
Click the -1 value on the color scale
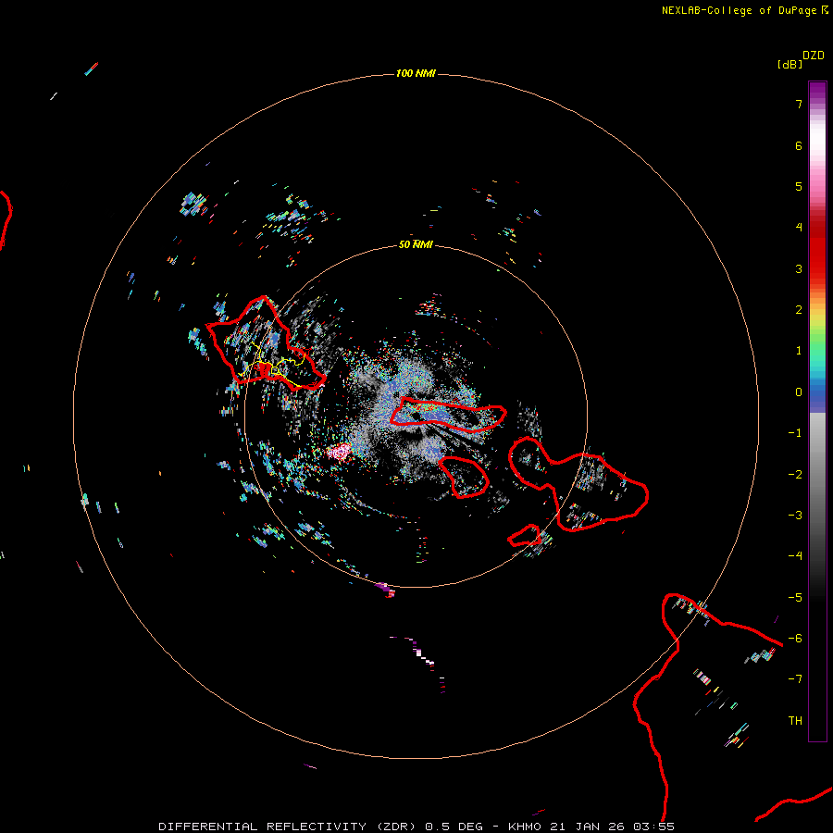pos(795,433)
